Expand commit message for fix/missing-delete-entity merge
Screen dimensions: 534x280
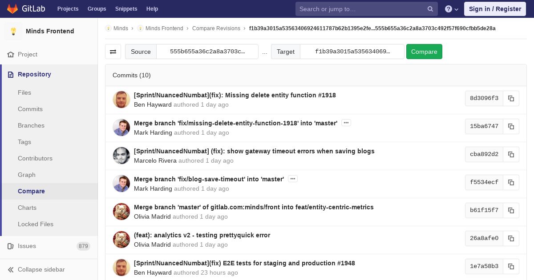346,123
